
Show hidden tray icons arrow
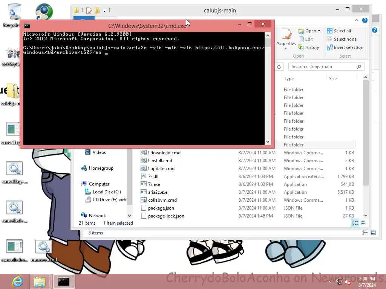(x=329, y=282)
